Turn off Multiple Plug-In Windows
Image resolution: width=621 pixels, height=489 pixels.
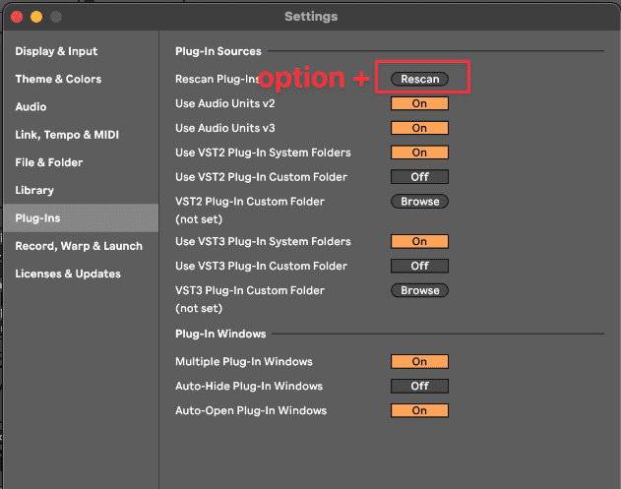419,361
